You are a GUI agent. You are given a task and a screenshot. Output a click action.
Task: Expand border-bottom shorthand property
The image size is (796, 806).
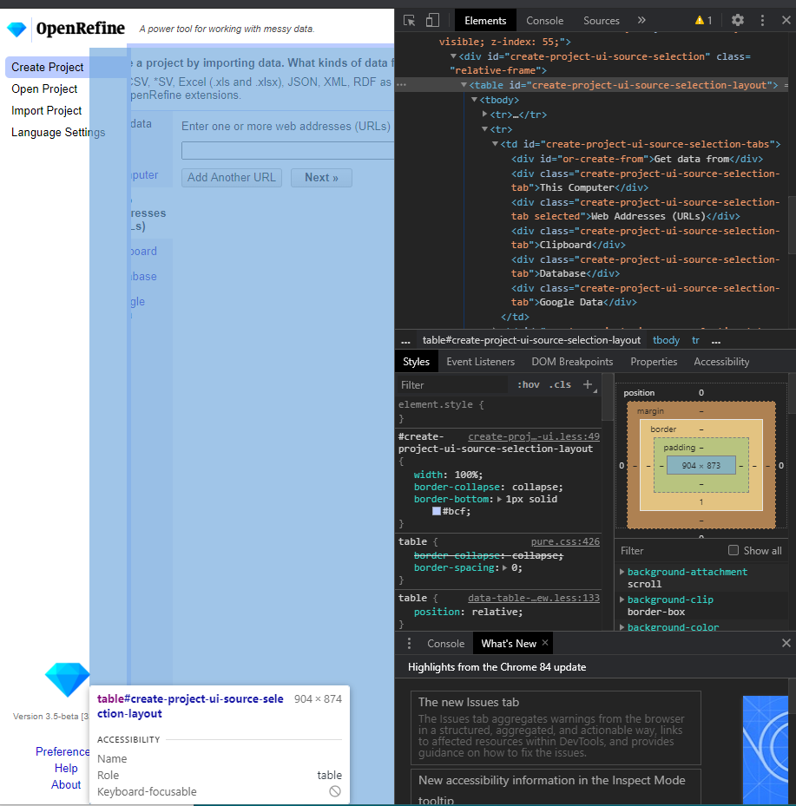coord(499,499)
